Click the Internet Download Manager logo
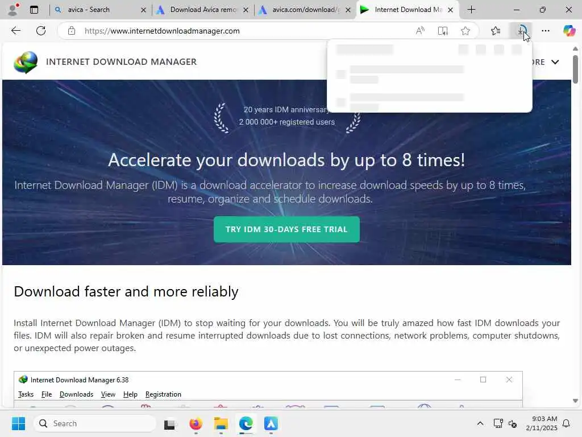This screenshot has height=437, width=582. pyautogui.click(x=26, y=62)
